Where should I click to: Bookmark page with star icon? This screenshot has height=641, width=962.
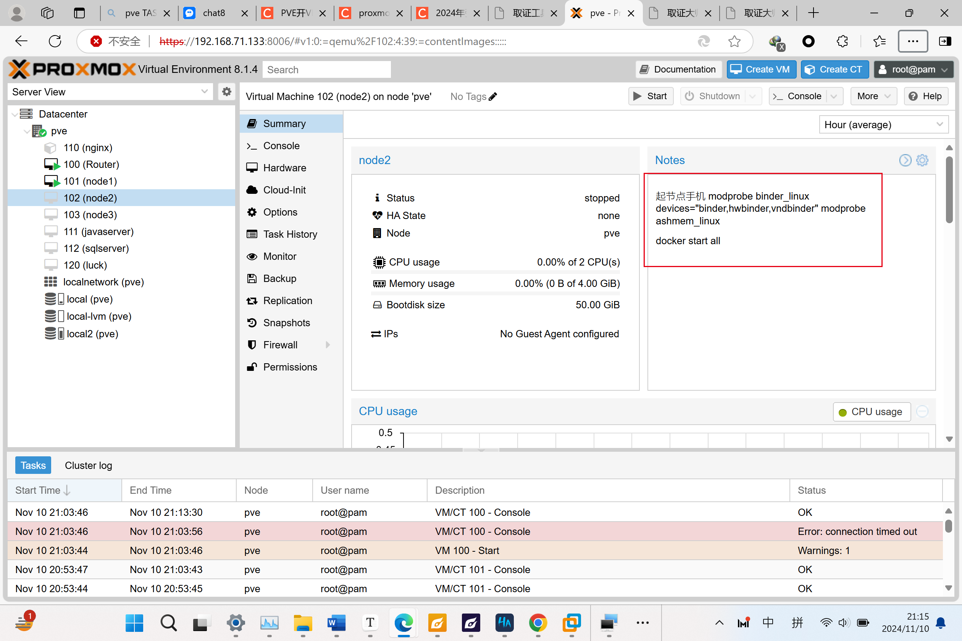(734, 41)
